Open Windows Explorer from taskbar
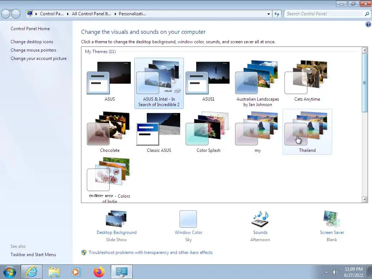 click(54, 272)
